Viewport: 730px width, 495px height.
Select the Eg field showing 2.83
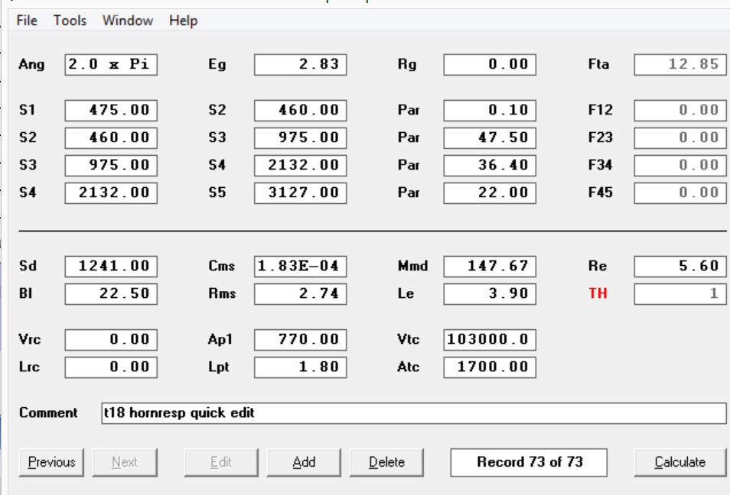(300, 65)
